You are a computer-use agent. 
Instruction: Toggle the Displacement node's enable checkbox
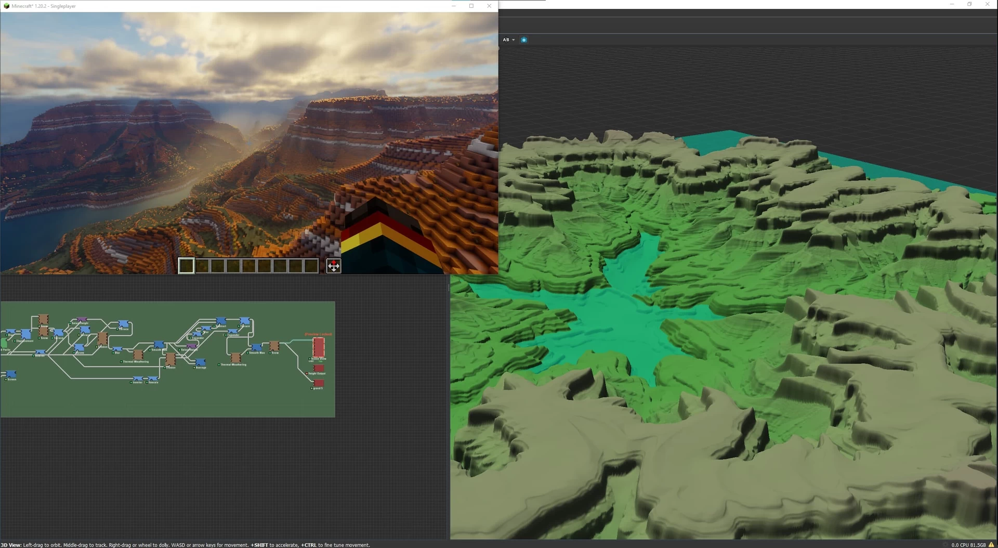(15, 341)
